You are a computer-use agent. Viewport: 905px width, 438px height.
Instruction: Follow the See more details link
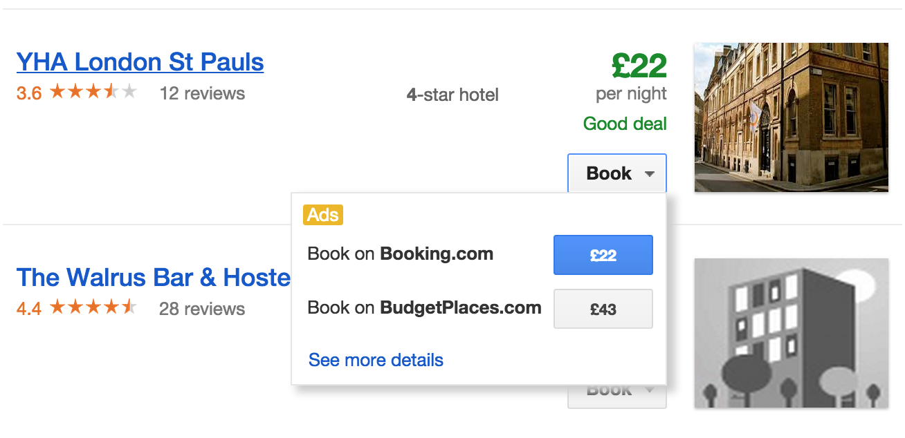pos(376,360)
